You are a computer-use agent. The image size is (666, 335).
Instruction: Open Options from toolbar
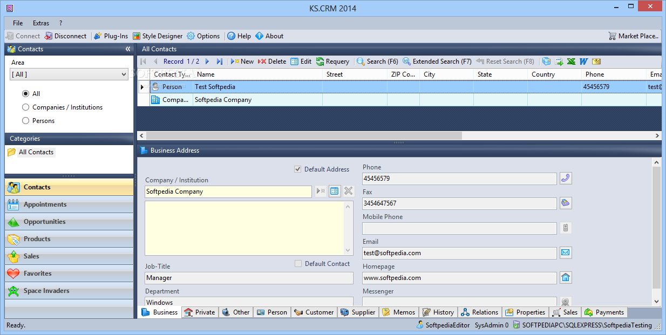(203, 36)
